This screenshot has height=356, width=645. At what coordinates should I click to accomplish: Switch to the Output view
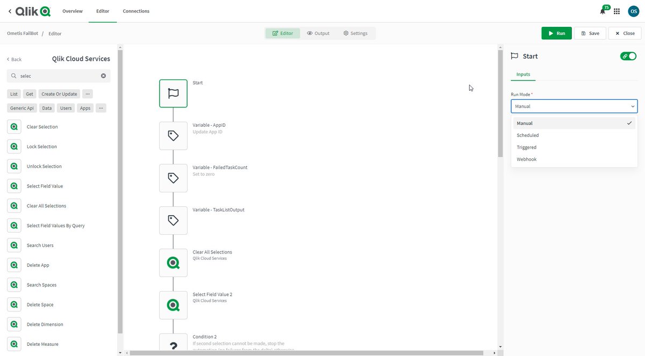[x=318, y=33]
